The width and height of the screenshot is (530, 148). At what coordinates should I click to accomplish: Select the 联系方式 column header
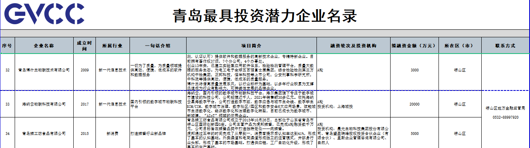coord(505,46)
